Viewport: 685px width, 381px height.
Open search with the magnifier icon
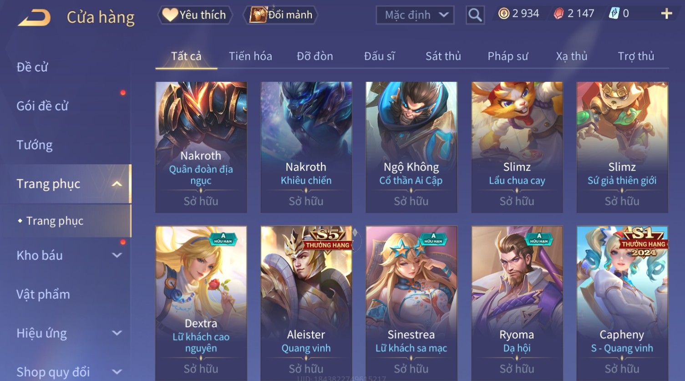[475, 15]
